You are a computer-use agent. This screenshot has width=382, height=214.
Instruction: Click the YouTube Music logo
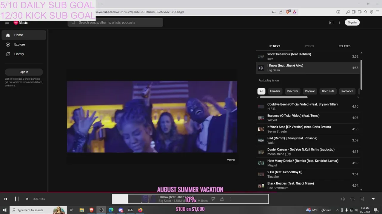pyautogui.click(x=21, y=23)
